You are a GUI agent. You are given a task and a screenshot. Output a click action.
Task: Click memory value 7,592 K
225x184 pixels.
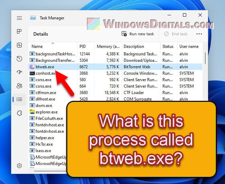pyautogui.click(x=112, y=60)
